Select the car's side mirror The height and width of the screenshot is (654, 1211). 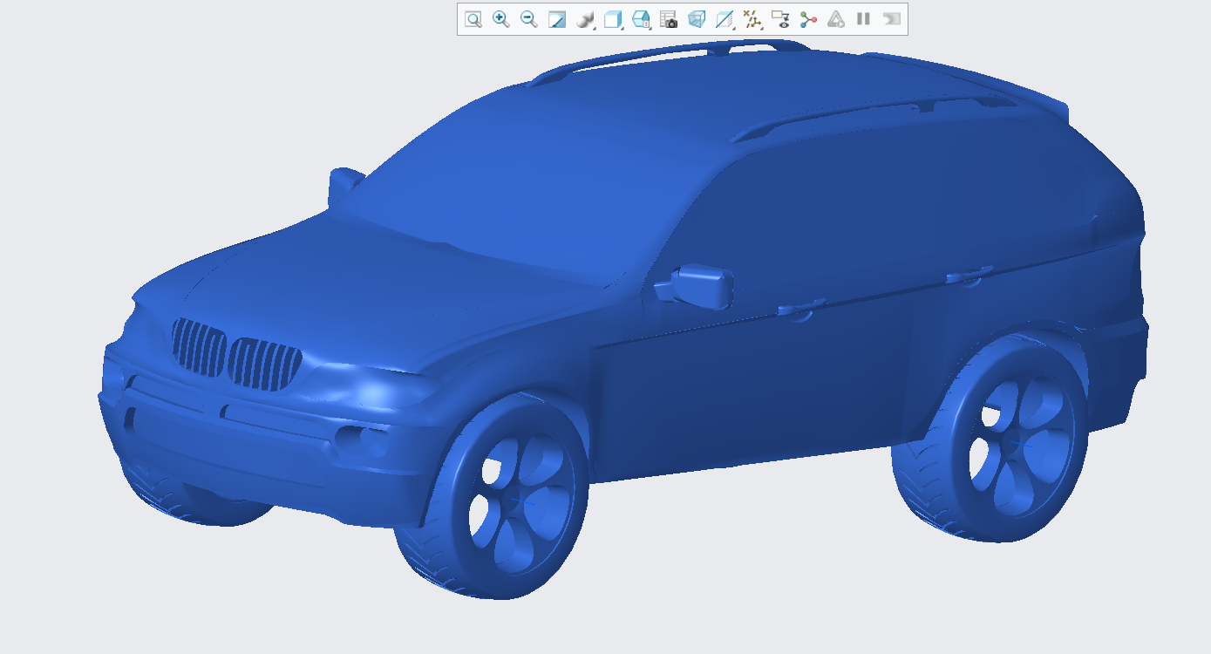click(x=696, y=286)
